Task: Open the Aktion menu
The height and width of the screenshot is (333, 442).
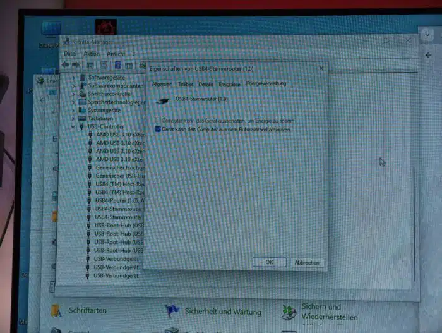Action: [x=92, y=54]
